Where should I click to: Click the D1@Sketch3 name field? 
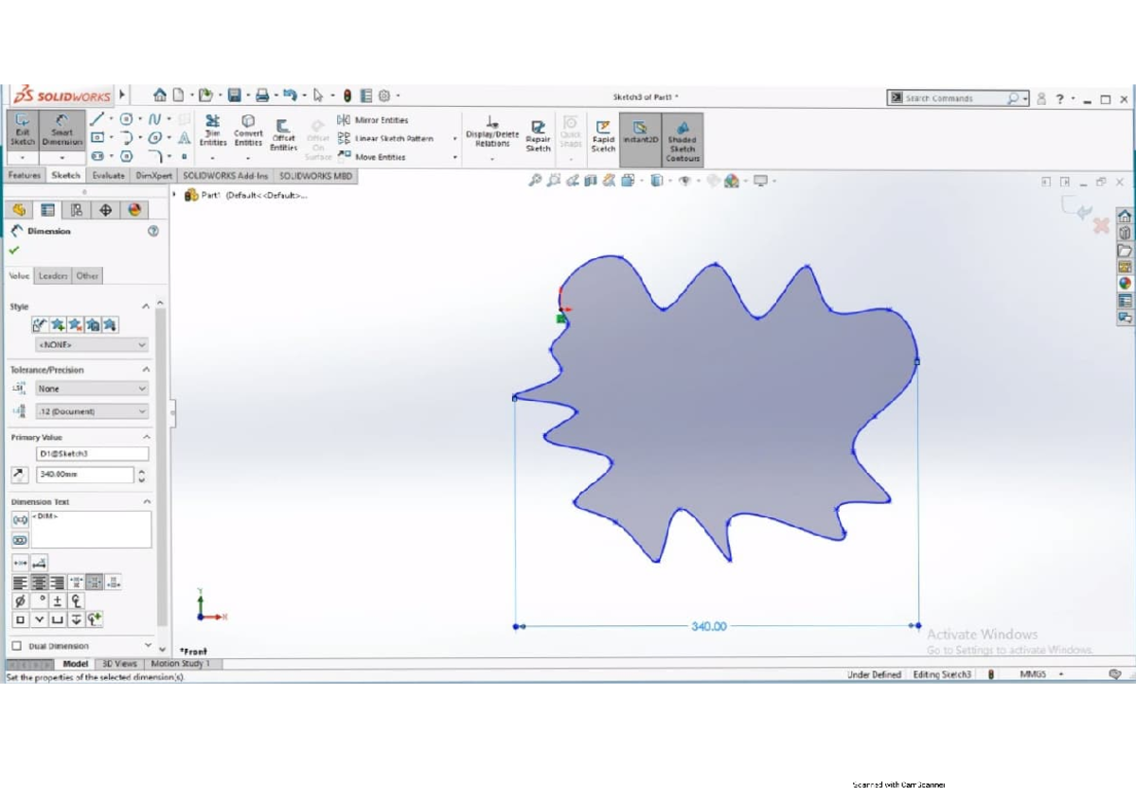click(92, 454)
